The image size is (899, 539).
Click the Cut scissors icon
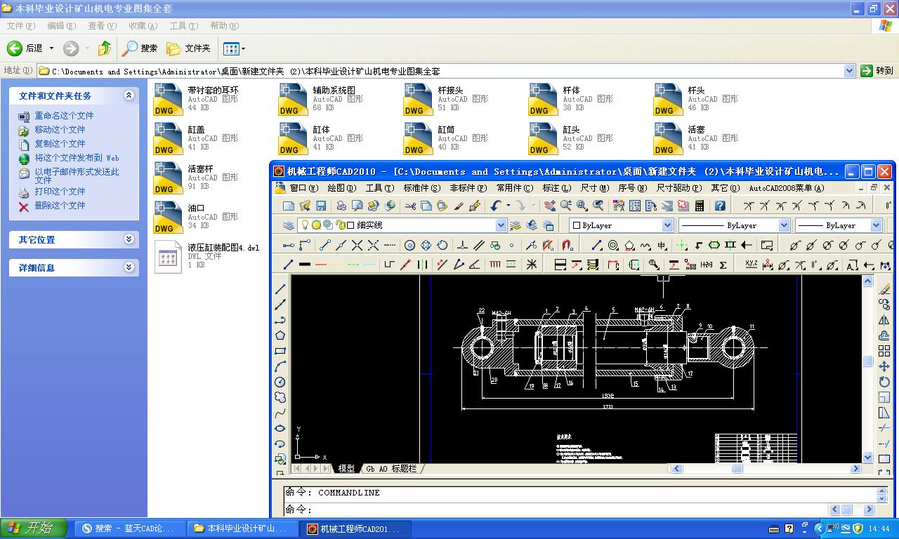[410, 206]
